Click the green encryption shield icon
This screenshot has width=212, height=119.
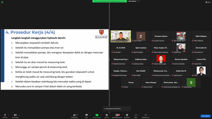click(x=2, y=2)
